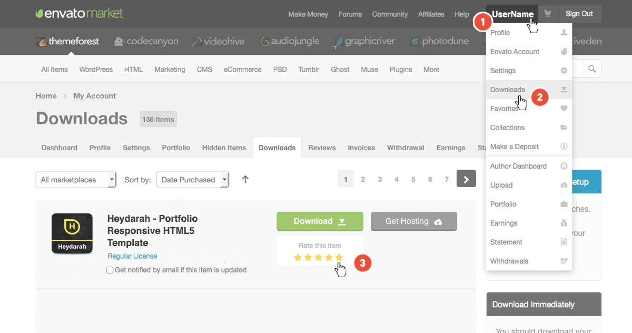Open the Plugins category link
This screenshot has width=632, height=333.
click(x=401, y=70)
